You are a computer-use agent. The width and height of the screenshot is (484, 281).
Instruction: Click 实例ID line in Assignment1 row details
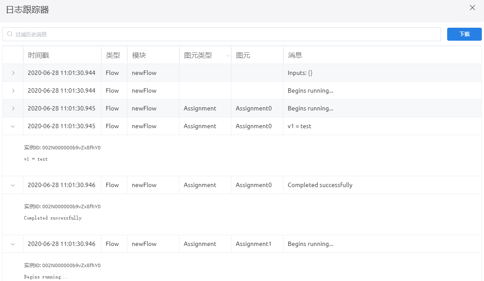[x=62, y=265]
